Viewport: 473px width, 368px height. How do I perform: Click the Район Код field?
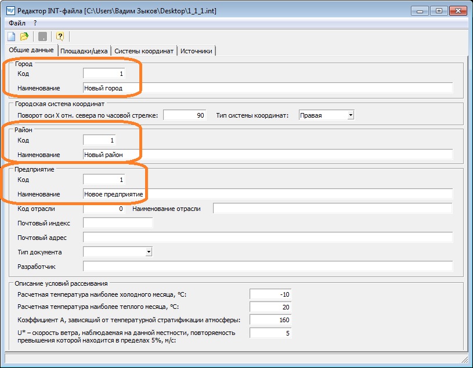coord(100,140)
